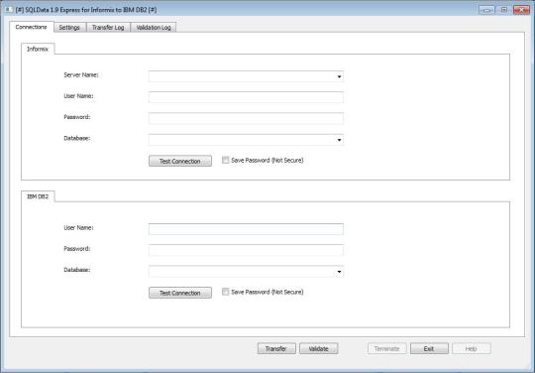Click the Informix User Name field

click(246, 97)
